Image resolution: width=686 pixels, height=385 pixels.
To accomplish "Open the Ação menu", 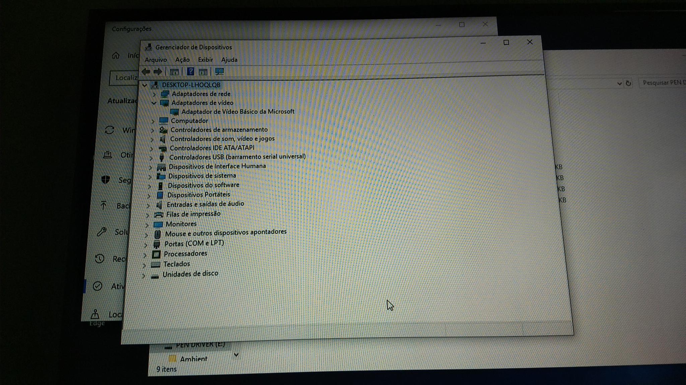I will click(x=182, y=60).
